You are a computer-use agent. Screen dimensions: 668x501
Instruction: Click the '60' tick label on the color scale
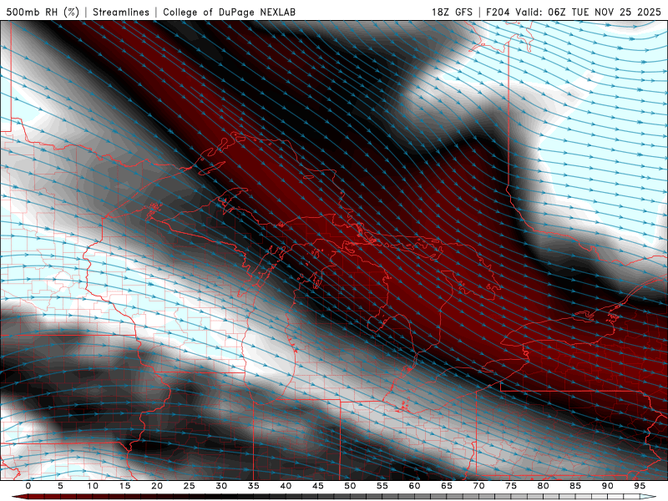coord(414,486)
